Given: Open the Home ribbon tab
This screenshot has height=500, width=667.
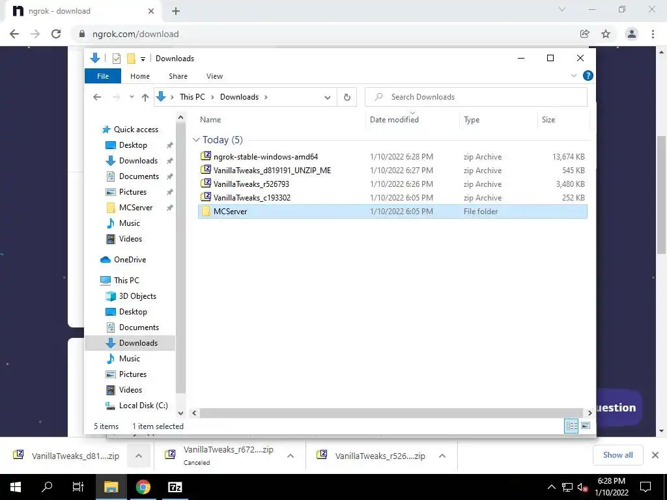Looking at the screenshot, I should [x=140, y=76].
